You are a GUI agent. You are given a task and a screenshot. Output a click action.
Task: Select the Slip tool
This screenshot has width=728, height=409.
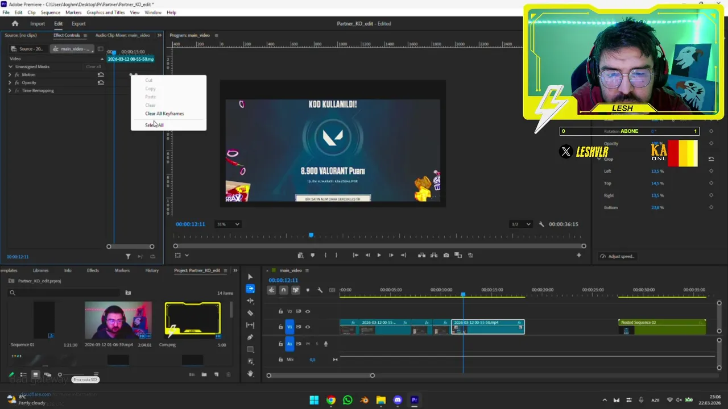pos(250,325)
